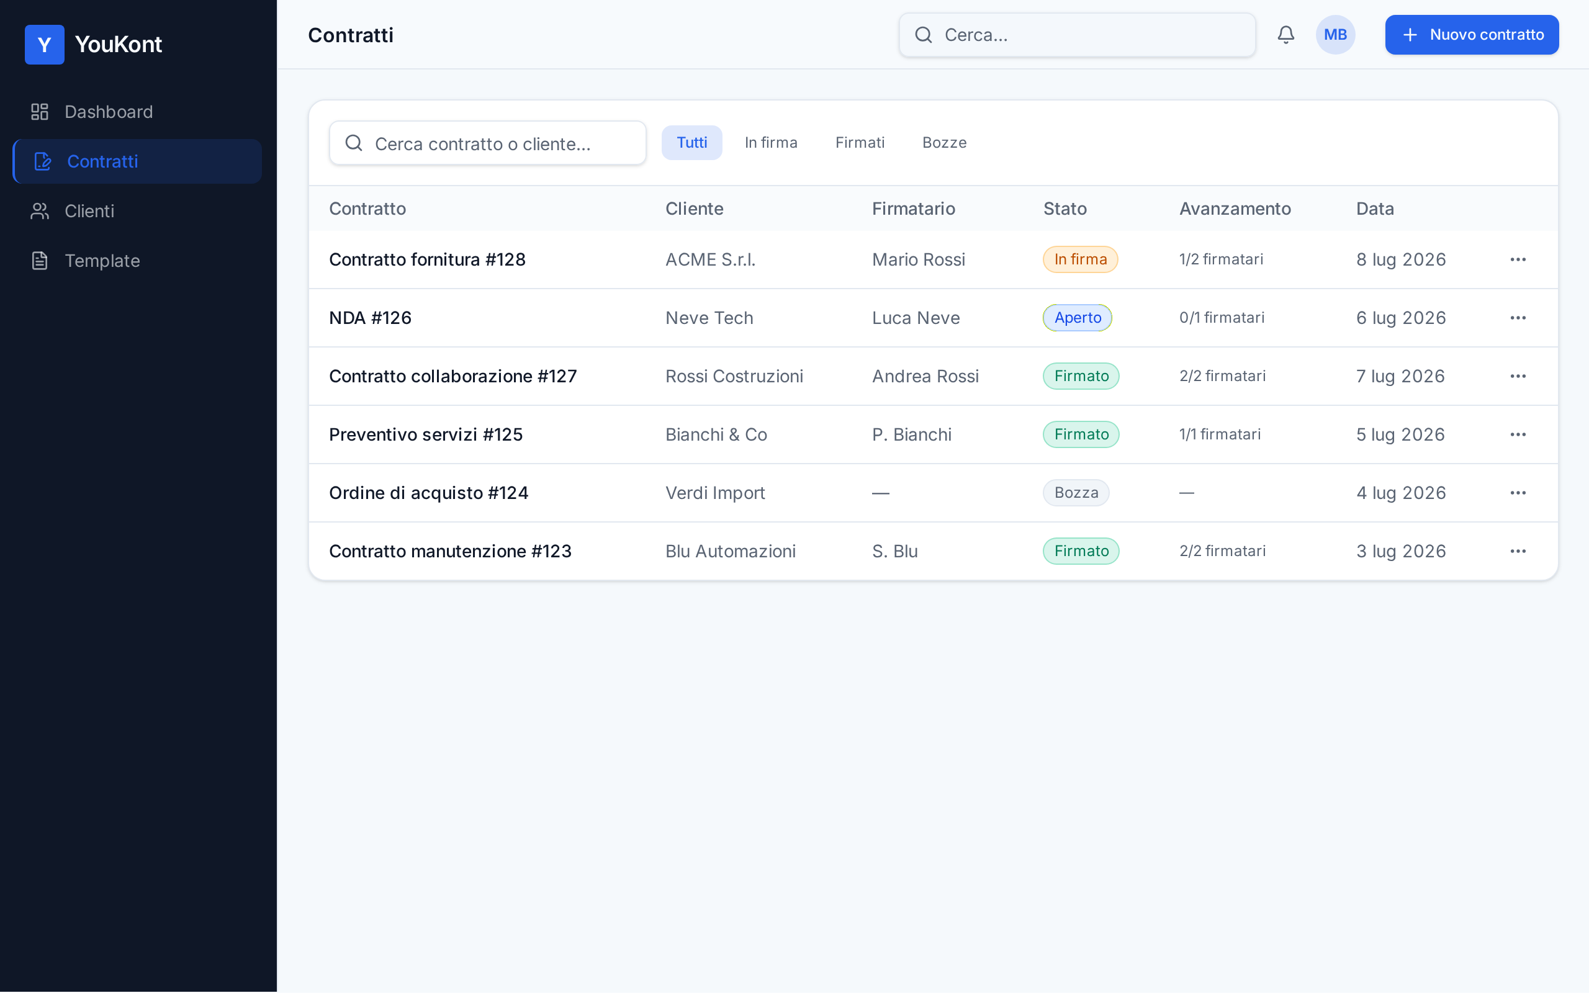Click the Dashboard grid icon
Screen dimensions: 1589x993
click(40, 112)
